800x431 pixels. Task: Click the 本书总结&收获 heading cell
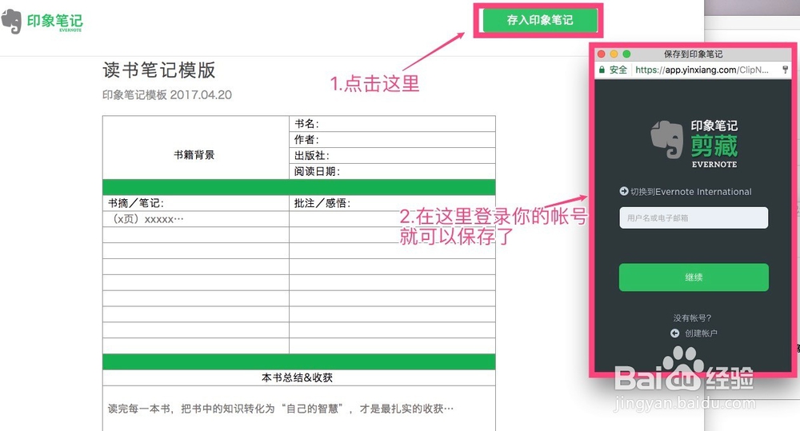pos(299,377)
